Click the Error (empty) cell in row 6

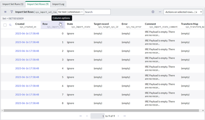(126, 86)
